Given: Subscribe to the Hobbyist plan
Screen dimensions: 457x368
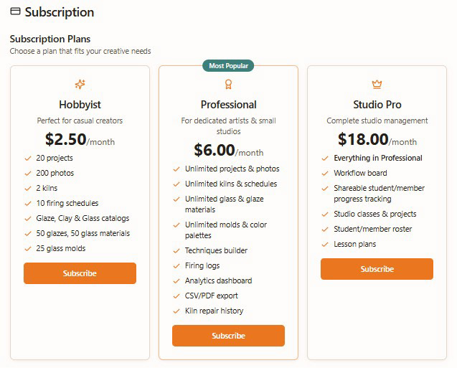Looking at the screenshot, I should pos(80,273).
